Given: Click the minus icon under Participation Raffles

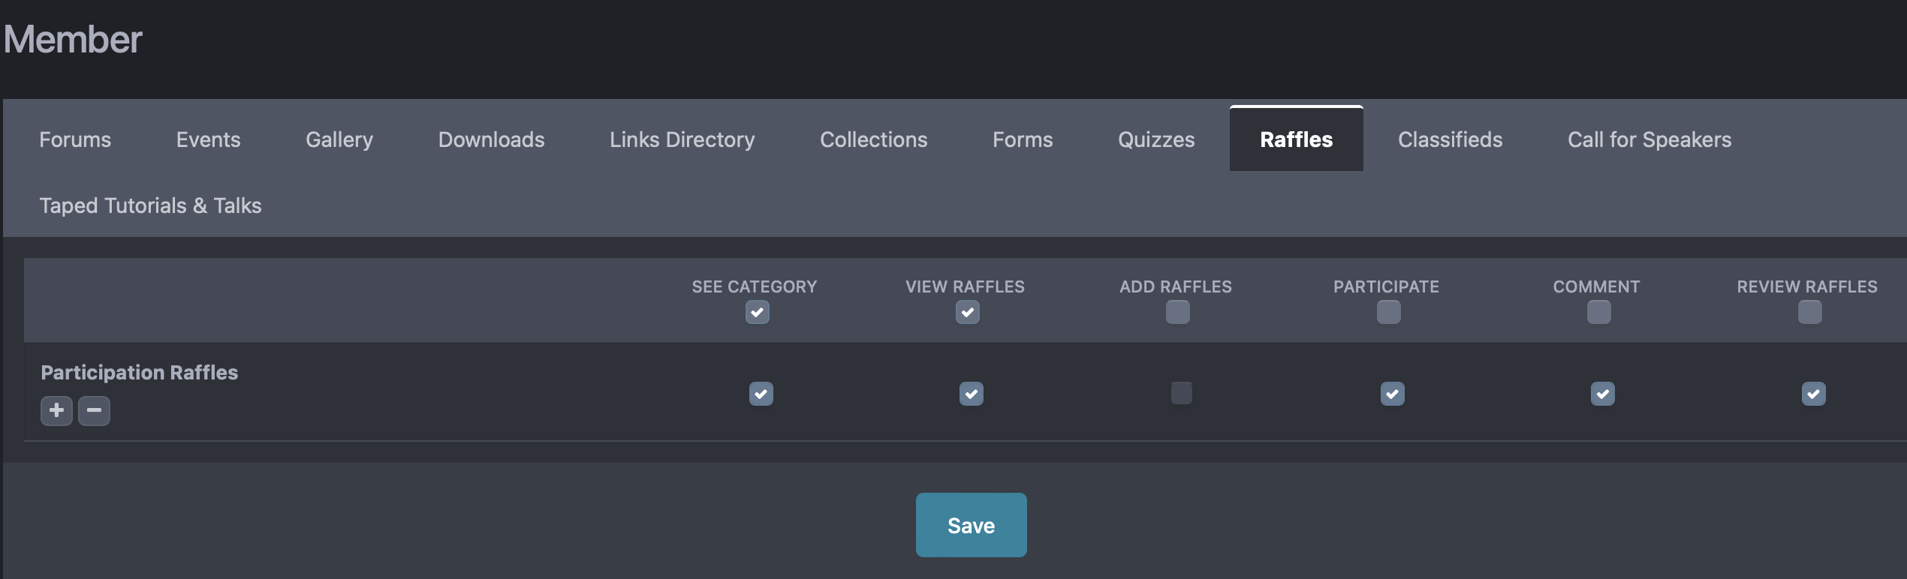Looking at the screenshot, I should (94, 410).
